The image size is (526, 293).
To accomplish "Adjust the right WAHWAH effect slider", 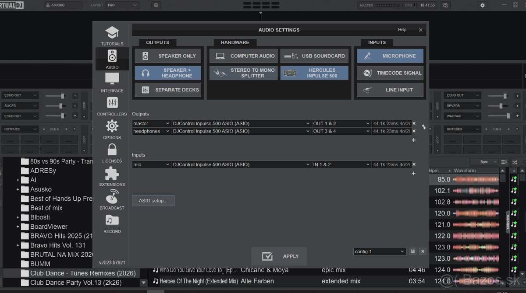I will (x=499, y=116).
